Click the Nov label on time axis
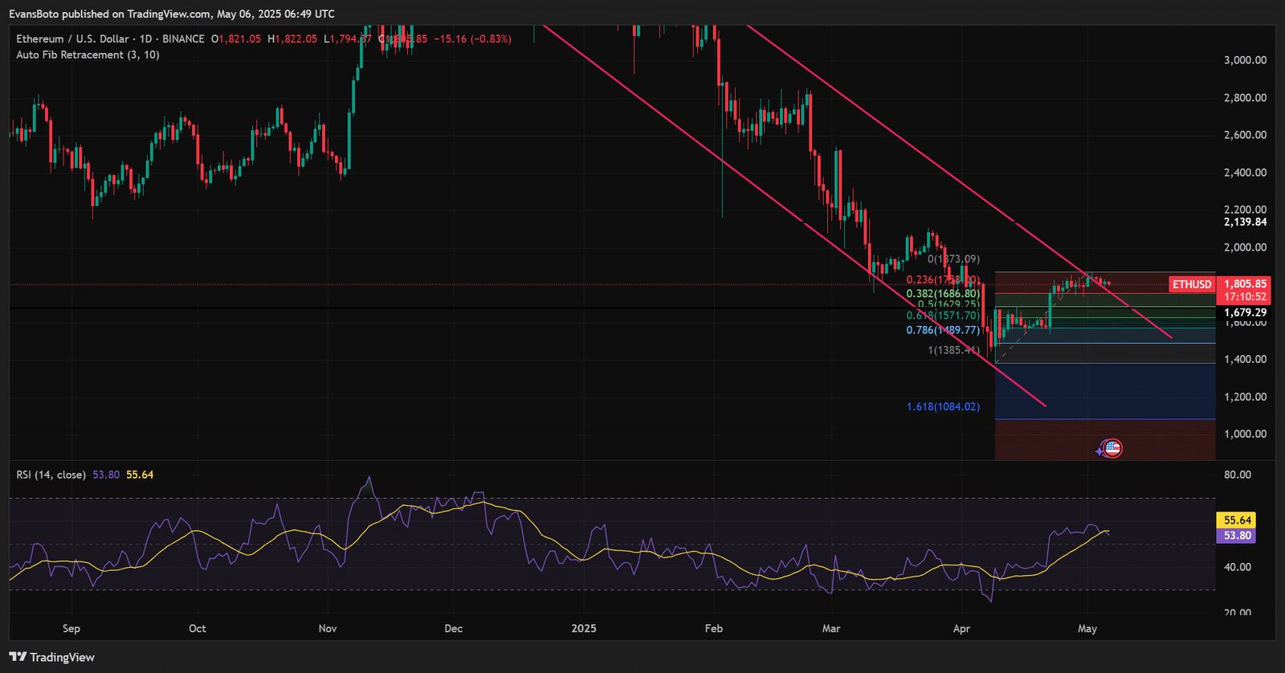 point(328,628)
